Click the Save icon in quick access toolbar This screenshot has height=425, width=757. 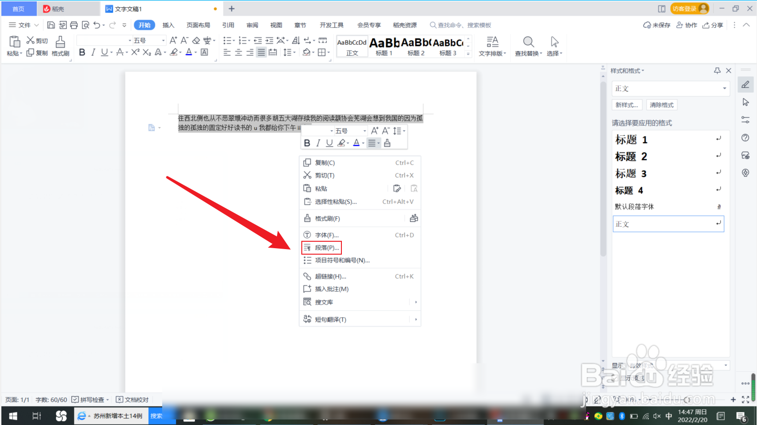point(51,25)
